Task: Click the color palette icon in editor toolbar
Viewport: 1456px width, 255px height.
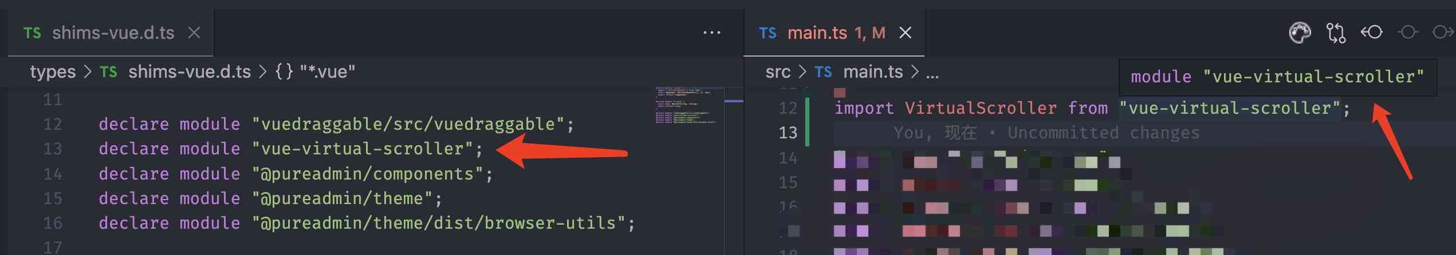Action: pyautogui.click(x=1299, y=33)
